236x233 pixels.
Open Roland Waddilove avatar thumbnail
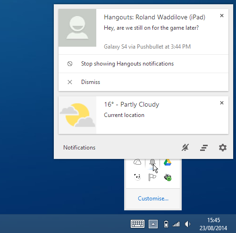pos(77,28)
